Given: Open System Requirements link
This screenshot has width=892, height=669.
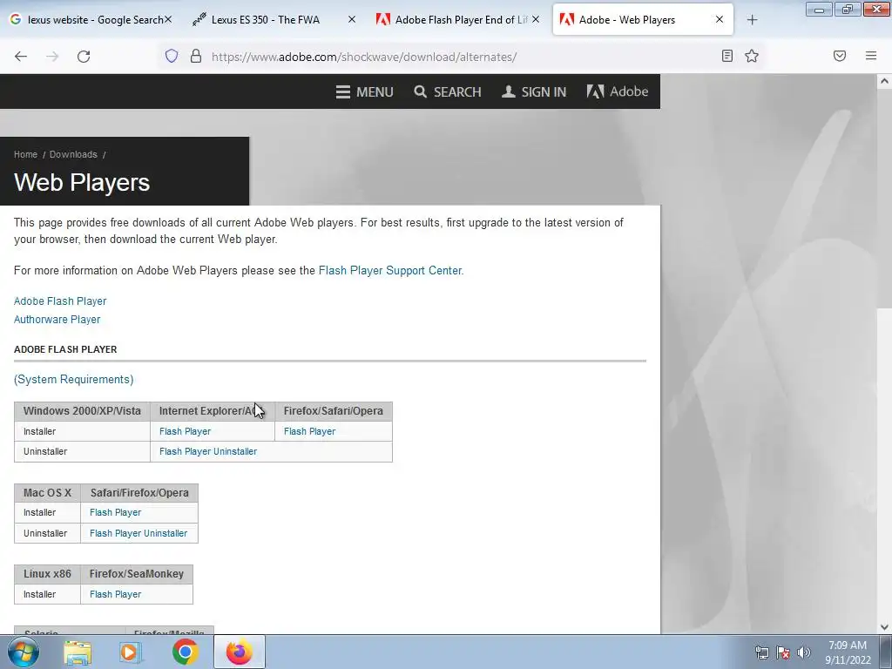Looking at the screenshot, I should pos(73,380).
